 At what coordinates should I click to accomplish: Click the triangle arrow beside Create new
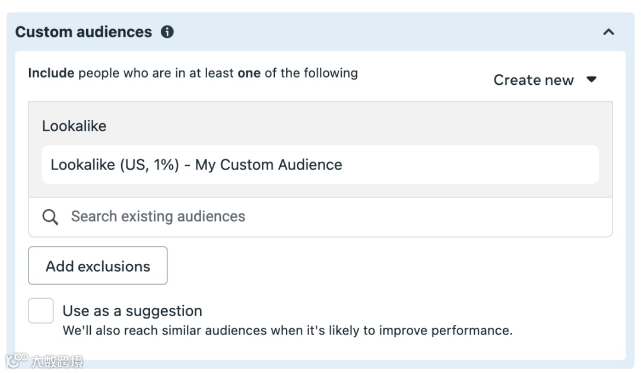pyautogui.click(x=591, y=79)
